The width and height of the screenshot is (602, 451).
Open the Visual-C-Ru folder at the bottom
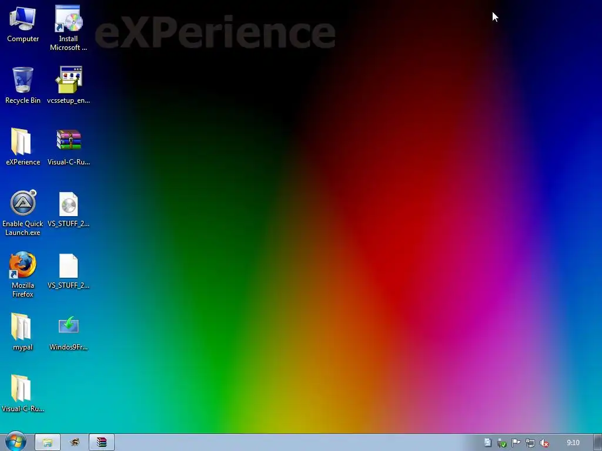tap(23, 393)
